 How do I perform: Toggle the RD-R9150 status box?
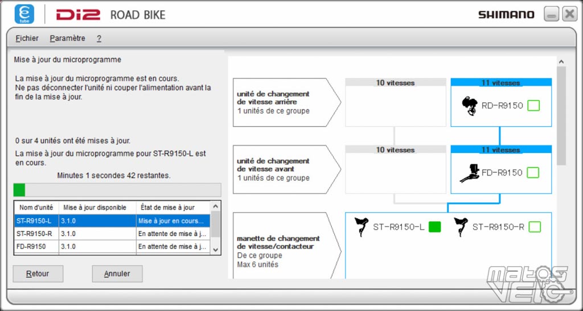tap(533, 106)
